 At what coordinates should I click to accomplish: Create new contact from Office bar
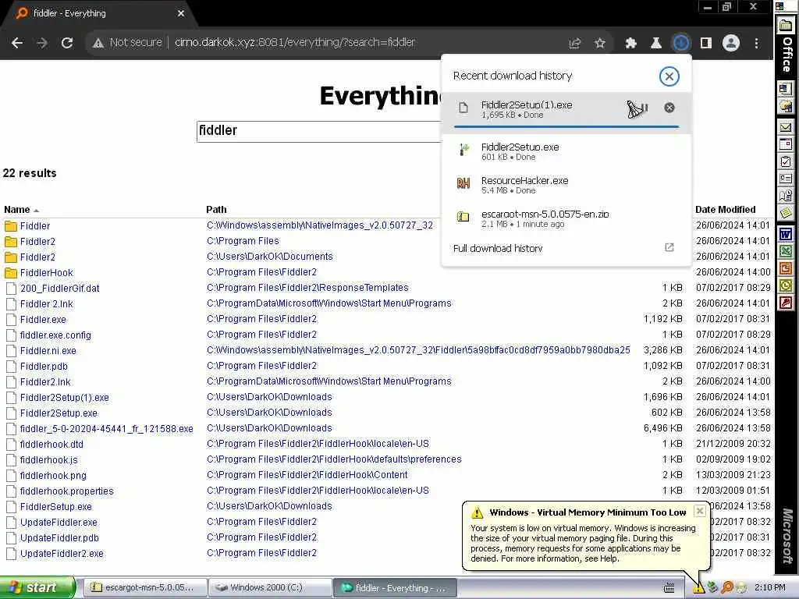786,179
